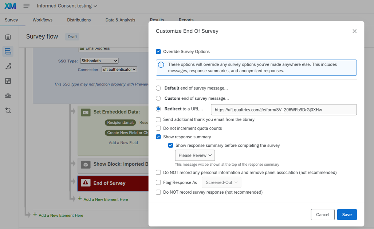This screenshot has height=229, width=374.
Task: Open the gauge icon in sidebar
Action: point(8,96)
